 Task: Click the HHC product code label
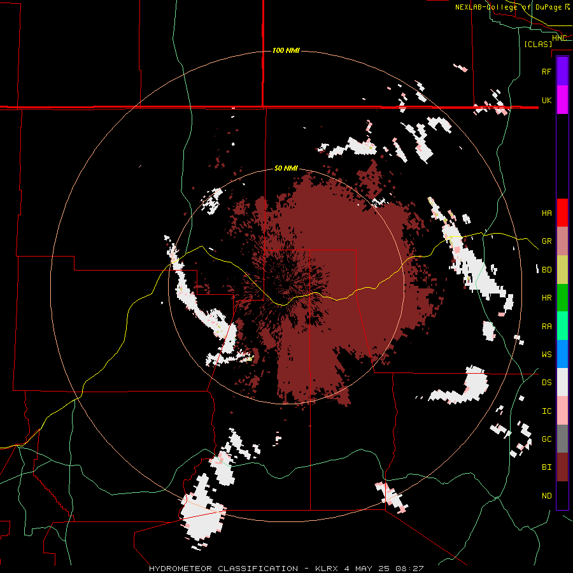(559, 38)
